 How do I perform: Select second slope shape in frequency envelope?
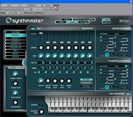click(112, 87)
